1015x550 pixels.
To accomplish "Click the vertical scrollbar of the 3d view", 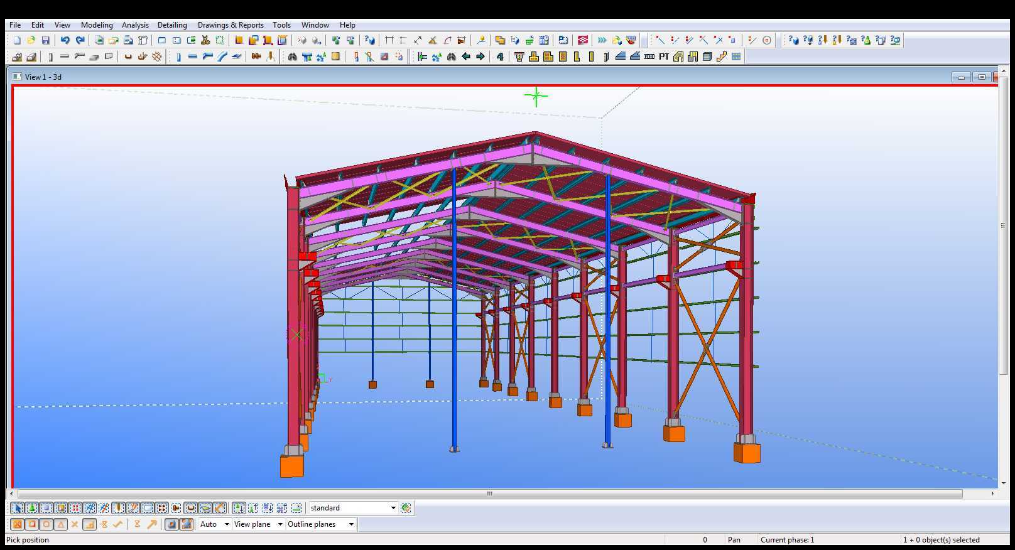I will (x=1003, y=226).
